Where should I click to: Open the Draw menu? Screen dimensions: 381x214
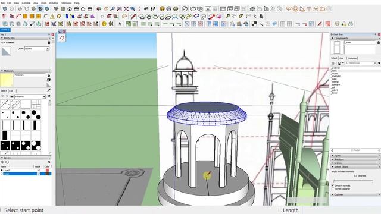(36, 3)
